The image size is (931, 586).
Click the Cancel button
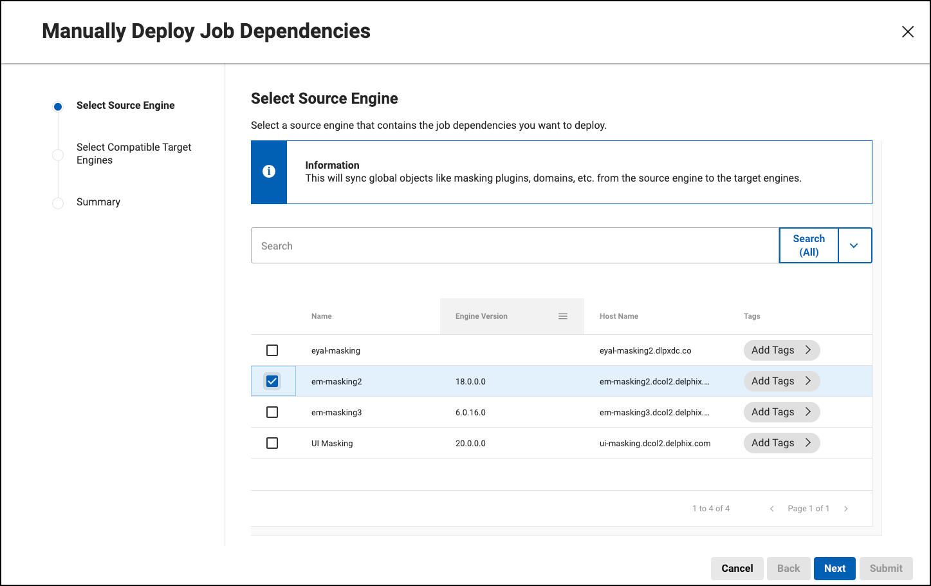click(x=737, y=568)
